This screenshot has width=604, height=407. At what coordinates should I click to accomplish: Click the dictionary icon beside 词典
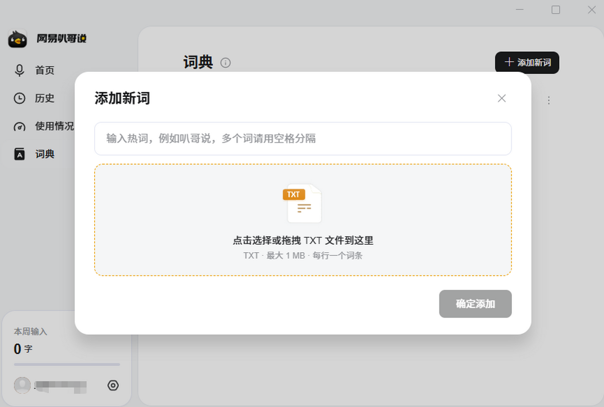20,154
